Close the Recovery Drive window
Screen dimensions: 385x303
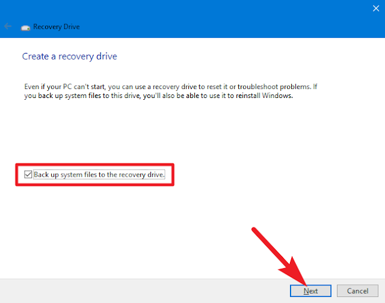pyautogui.click(x=375, y=8)
